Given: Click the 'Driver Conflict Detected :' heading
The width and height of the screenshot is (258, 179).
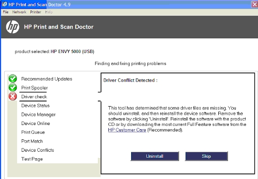Looking at the screenshot, I should (130, 80).
